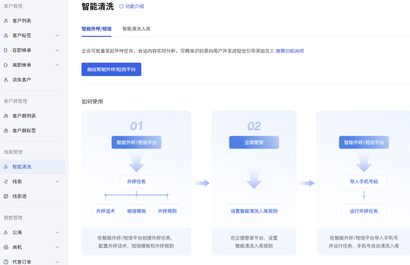Click the 短信模板 box in step 01
Viewport: 410px width, 265px height.
(136, 211)
